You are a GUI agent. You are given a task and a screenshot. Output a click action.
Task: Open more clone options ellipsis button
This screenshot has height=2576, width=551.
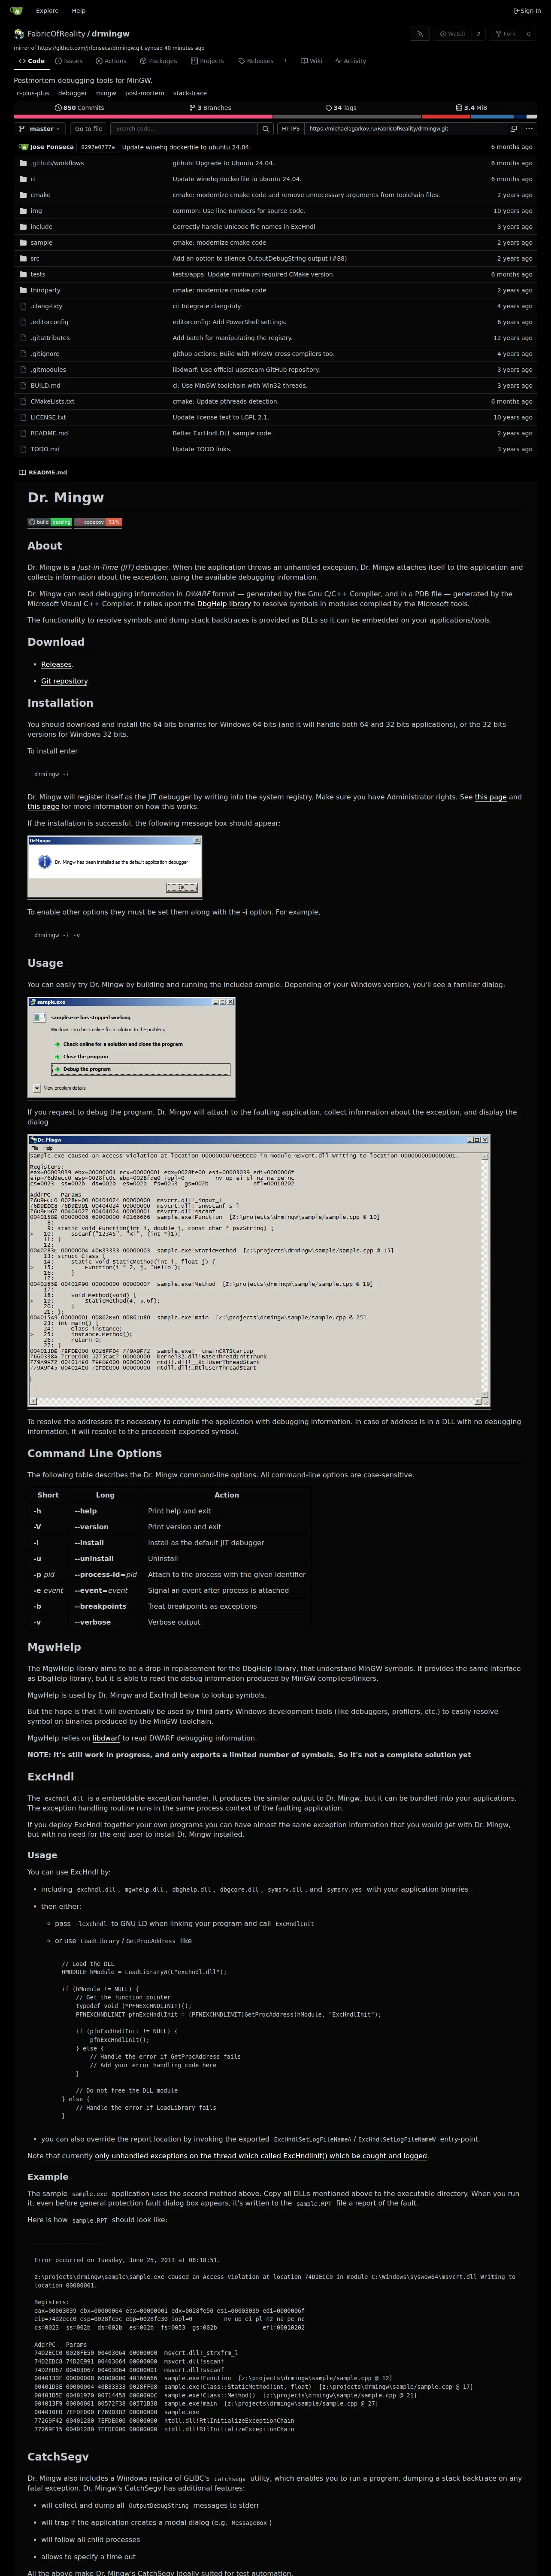tap(530, 129)
